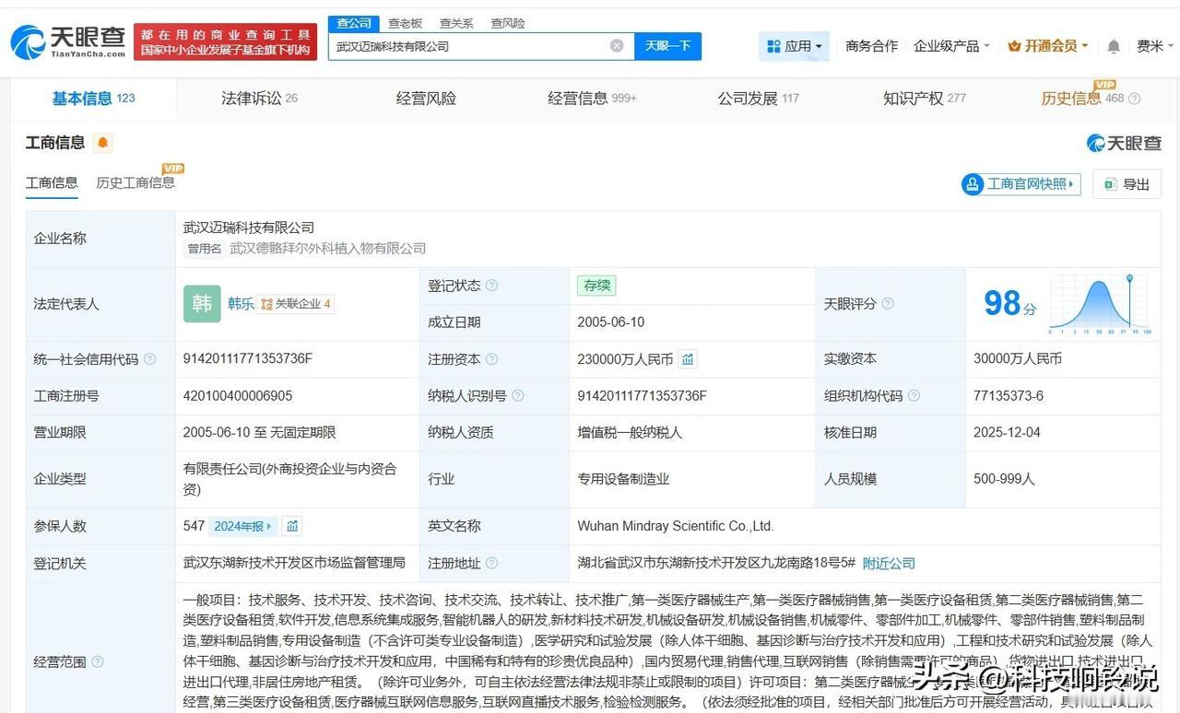Expand the 开通会员 dropdown
1180x713 pixels.
1049,45
